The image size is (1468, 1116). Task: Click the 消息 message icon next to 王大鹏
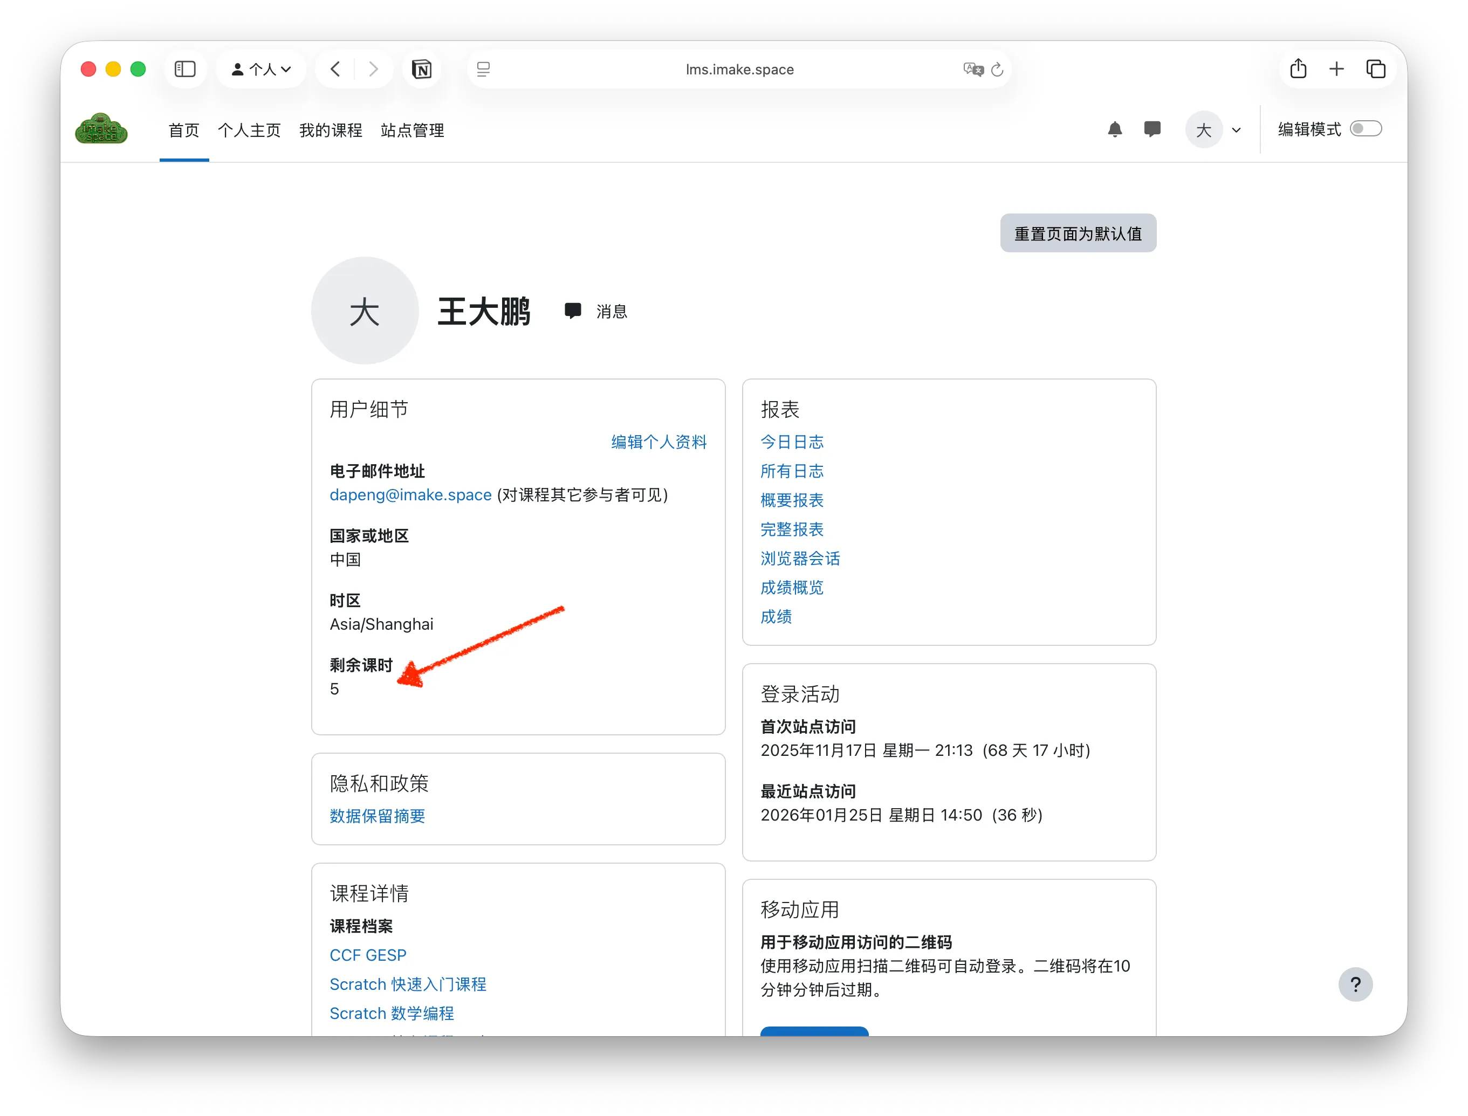pos(573,311)
